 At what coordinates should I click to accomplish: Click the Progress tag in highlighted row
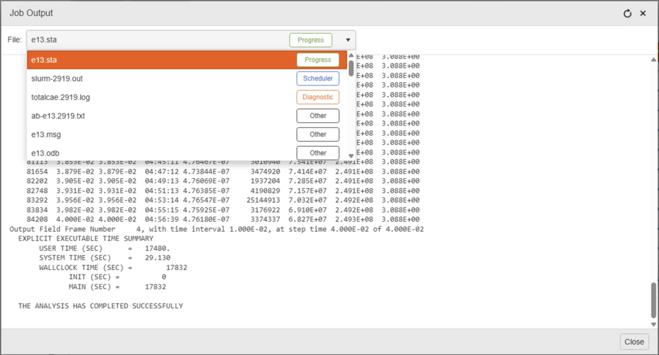tap(318, 60)
